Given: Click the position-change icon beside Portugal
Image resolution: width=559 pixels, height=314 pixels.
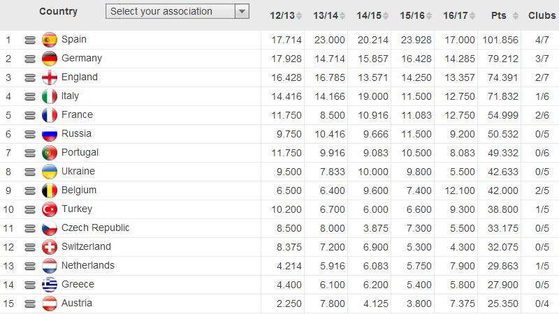Looking at the screenshot, I should click(x=30, y=153).
